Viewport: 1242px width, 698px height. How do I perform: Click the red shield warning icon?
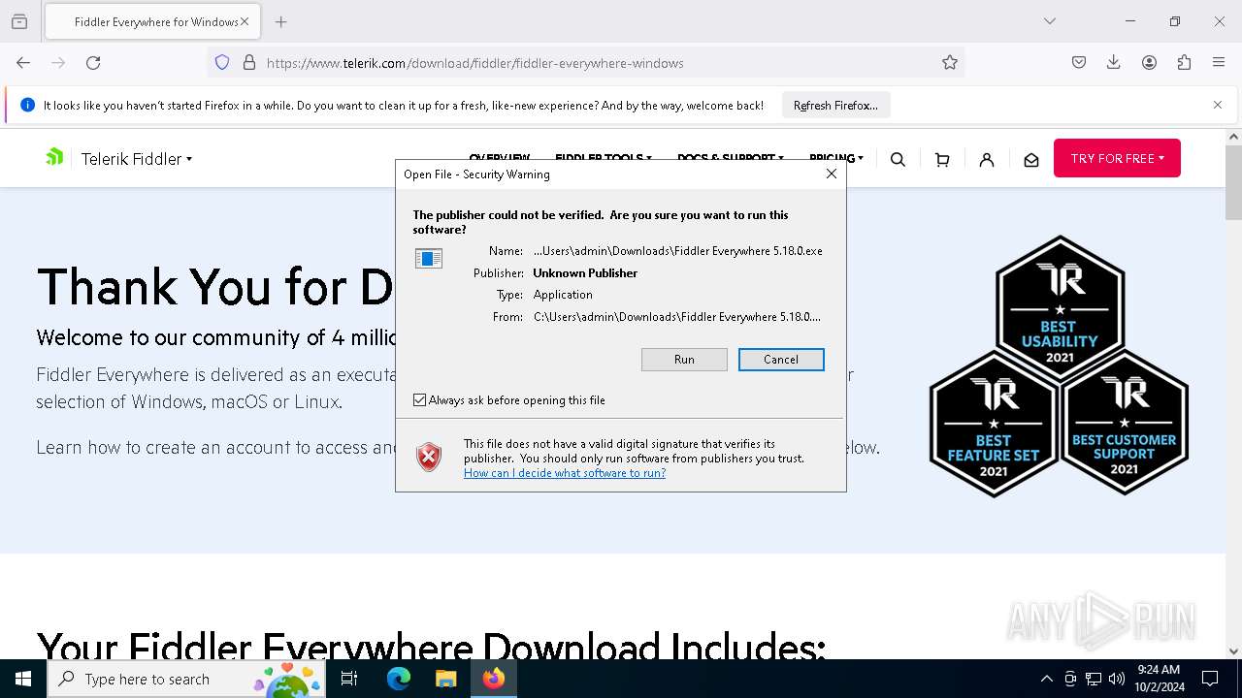(x=429, y=458)
